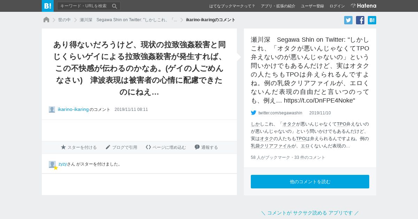Click the 乳袋クリアファイル keyword link
Image resolution: width=418 pixels, height=219 pixels.
coord(271,146)
